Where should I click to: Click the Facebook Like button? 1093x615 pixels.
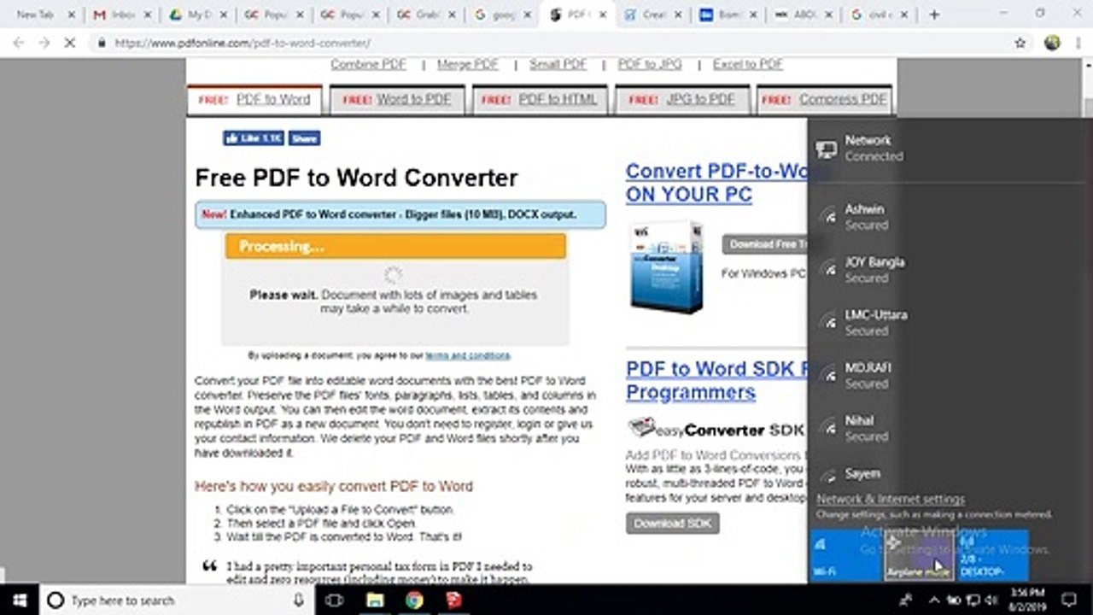[254, 138]
